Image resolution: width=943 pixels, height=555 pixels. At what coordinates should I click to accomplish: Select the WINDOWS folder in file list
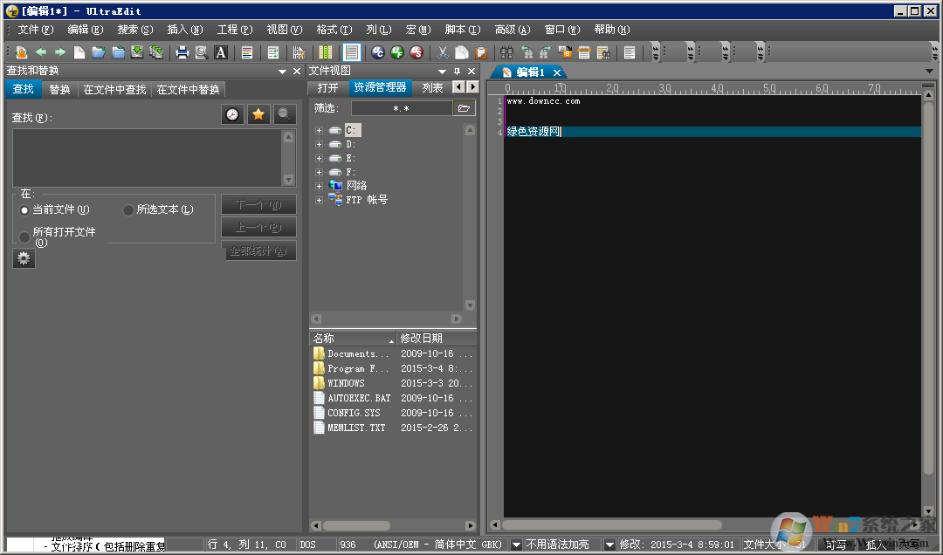(x=345, y=382)
